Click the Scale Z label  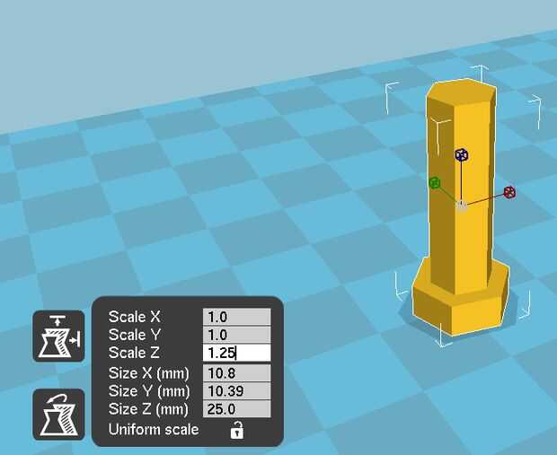tap(134, 353)
